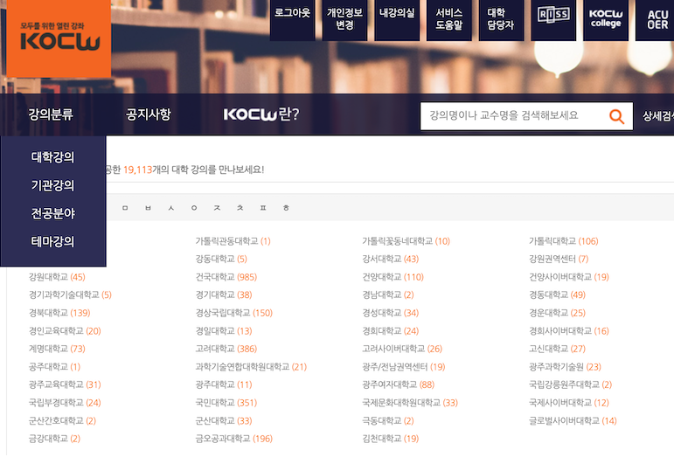Open 경상국립대학교 (150) lectures

click(x=234, y=313)
